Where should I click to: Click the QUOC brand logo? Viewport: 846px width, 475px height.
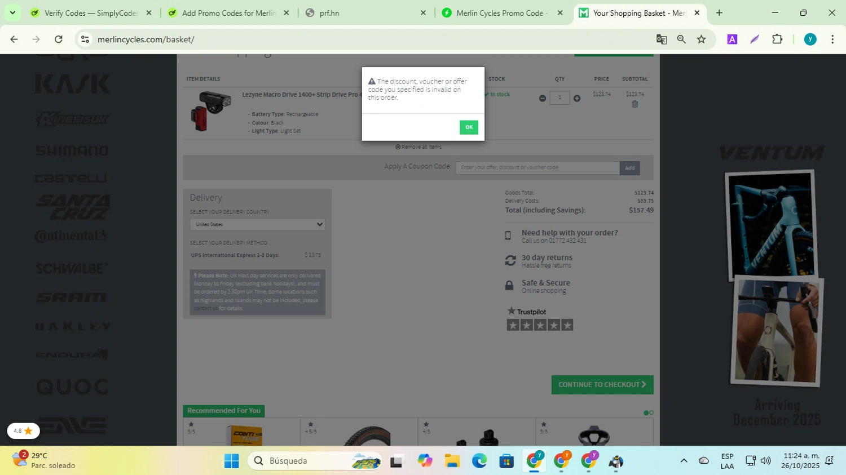[73, 387]
